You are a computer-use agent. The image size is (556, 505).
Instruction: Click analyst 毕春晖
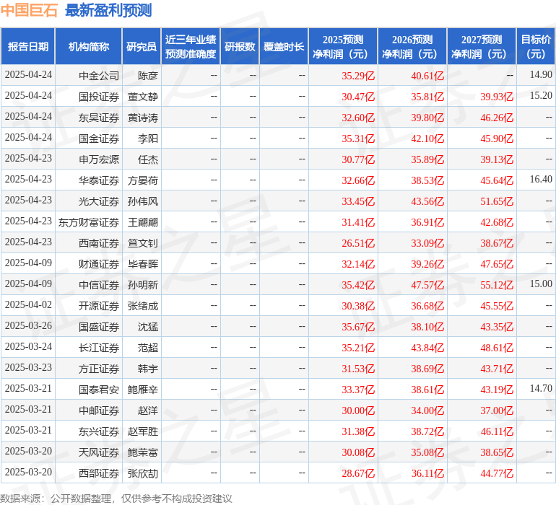coord(143,264)
